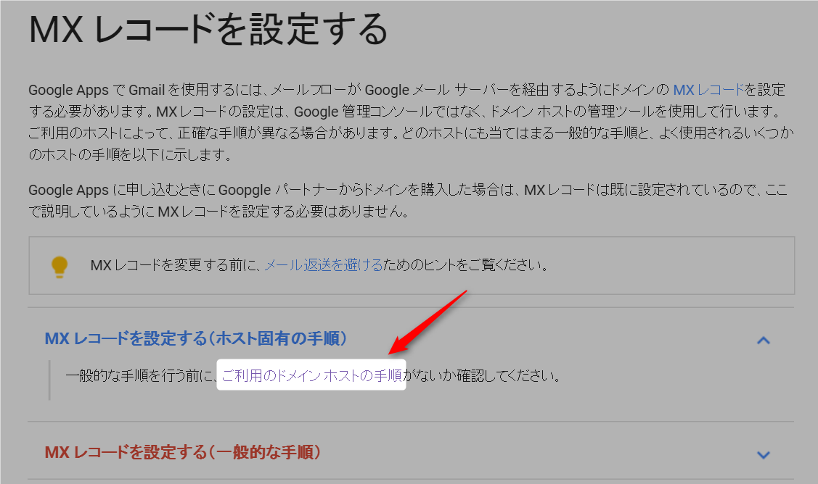Click the MX レコードを設定する(ホスト固有の手順) heading
This screenshot has height=484, width=818.
pyautogui.click(x=196, y=338)
